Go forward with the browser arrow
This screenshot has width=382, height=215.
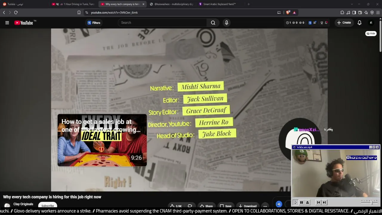(x=10, y=13)
